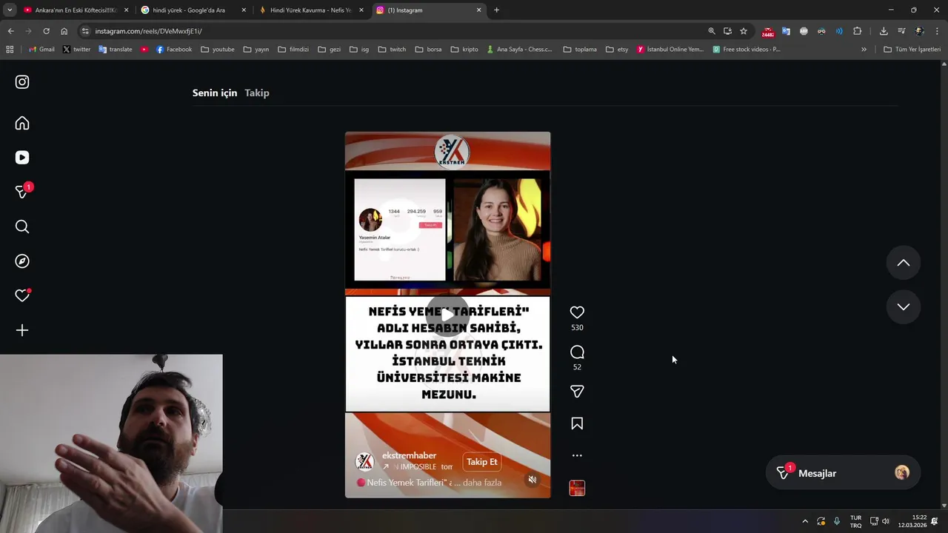Viewport: 948px width, 533px height.
Task: Show hidden system tray icons chevron
Action: [x=805, y=521]
